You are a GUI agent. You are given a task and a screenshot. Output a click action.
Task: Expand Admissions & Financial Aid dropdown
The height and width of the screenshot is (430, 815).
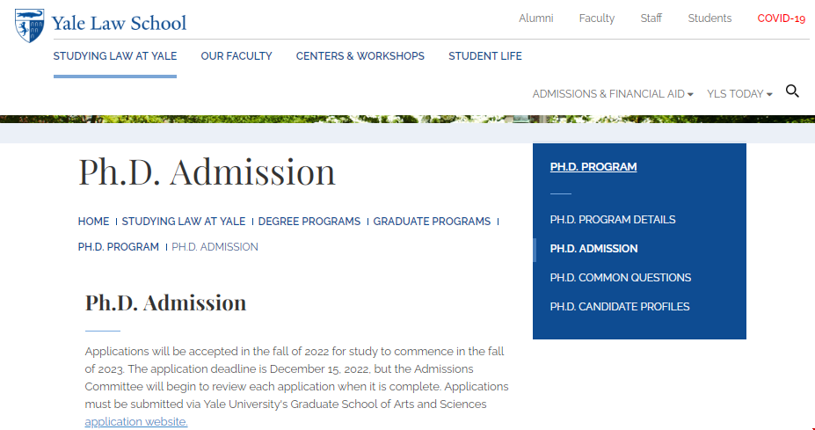click(613, 94)
